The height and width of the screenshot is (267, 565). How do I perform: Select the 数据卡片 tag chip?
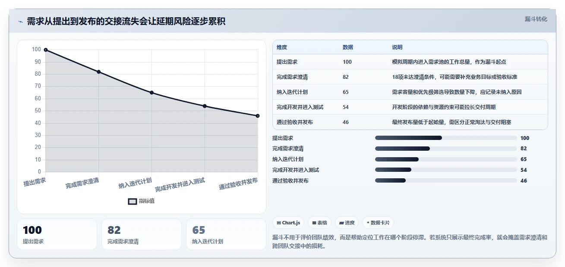(x=378, y=223)
